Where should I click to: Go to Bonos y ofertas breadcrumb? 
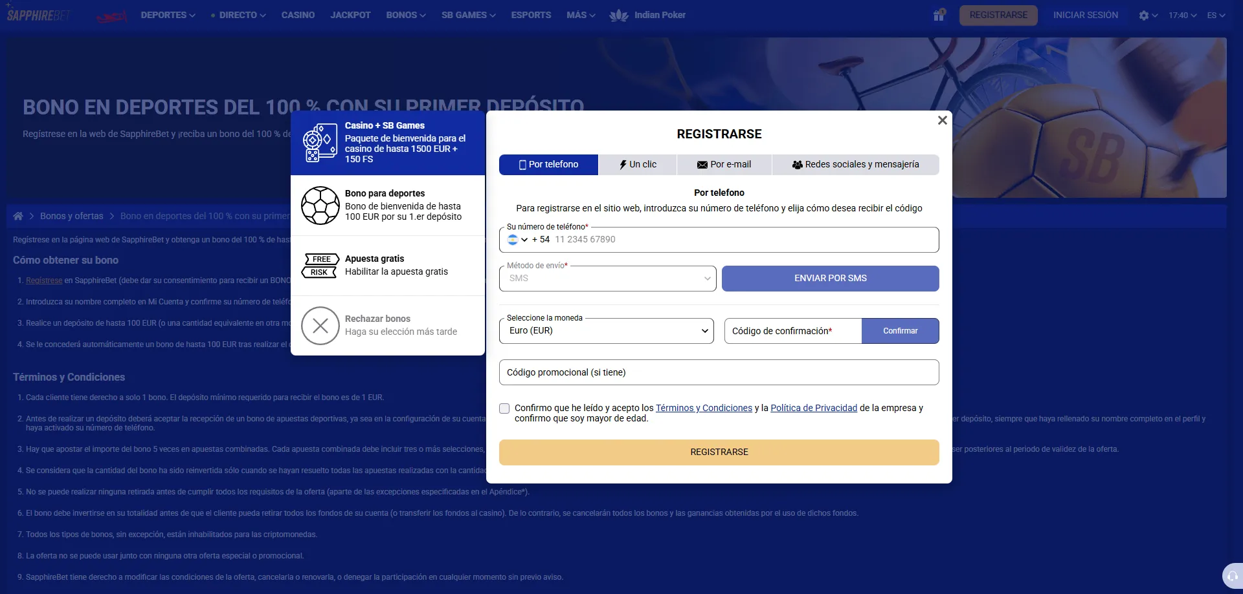71,216
